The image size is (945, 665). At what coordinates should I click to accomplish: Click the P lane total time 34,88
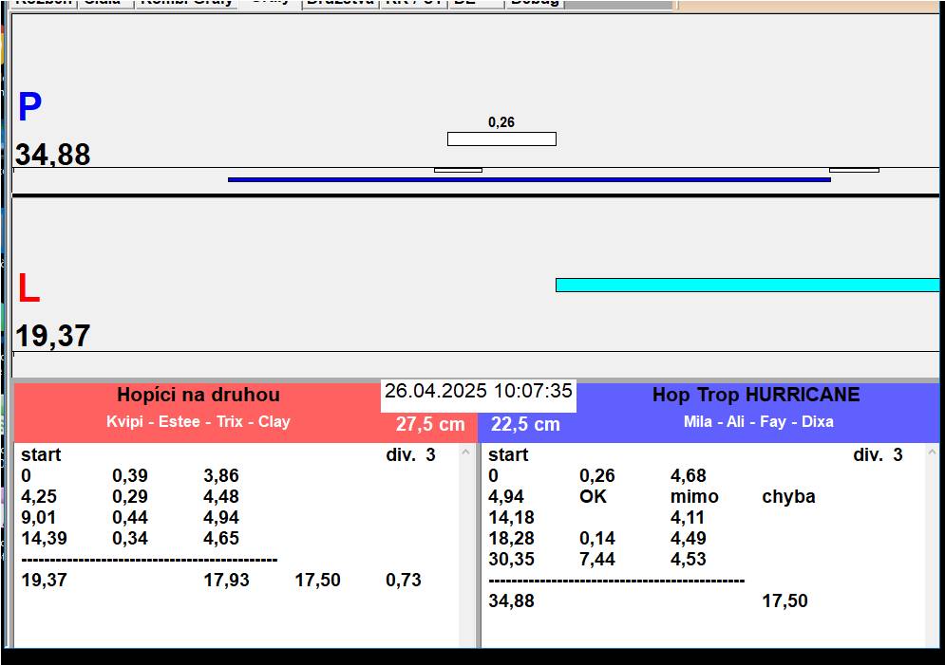pos(53,155)
